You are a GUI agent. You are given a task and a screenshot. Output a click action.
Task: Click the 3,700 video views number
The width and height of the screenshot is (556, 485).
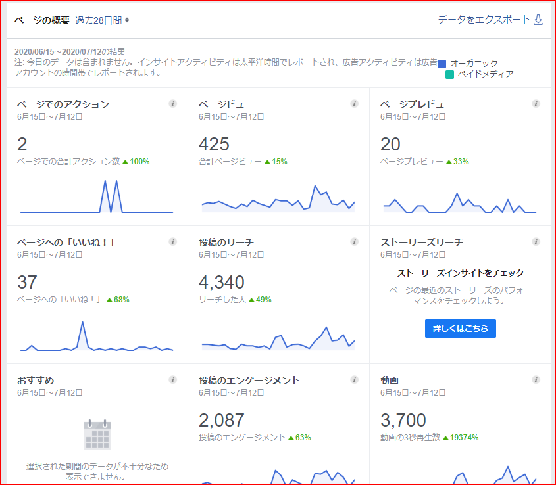tap(403, 420)
